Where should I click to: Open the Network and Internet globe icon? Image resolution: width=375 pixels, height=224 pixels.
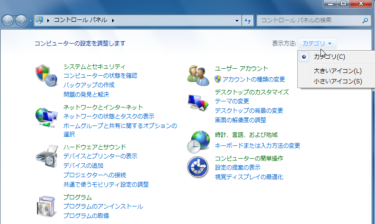click(x=46, y=118)
